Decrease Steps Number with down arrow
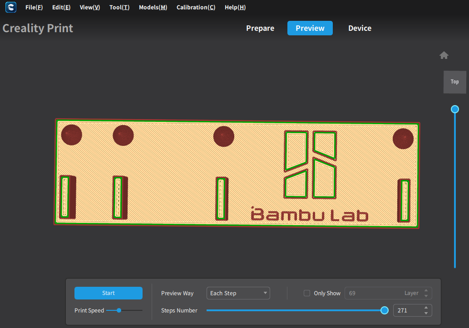The height and width of the screenshot is (328, 469). tap(426, 314)
